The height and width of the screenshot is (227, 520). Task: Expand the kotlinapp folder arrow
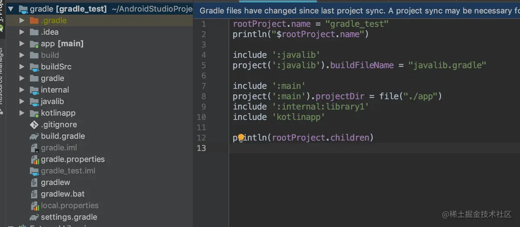[x=22, y=113]
